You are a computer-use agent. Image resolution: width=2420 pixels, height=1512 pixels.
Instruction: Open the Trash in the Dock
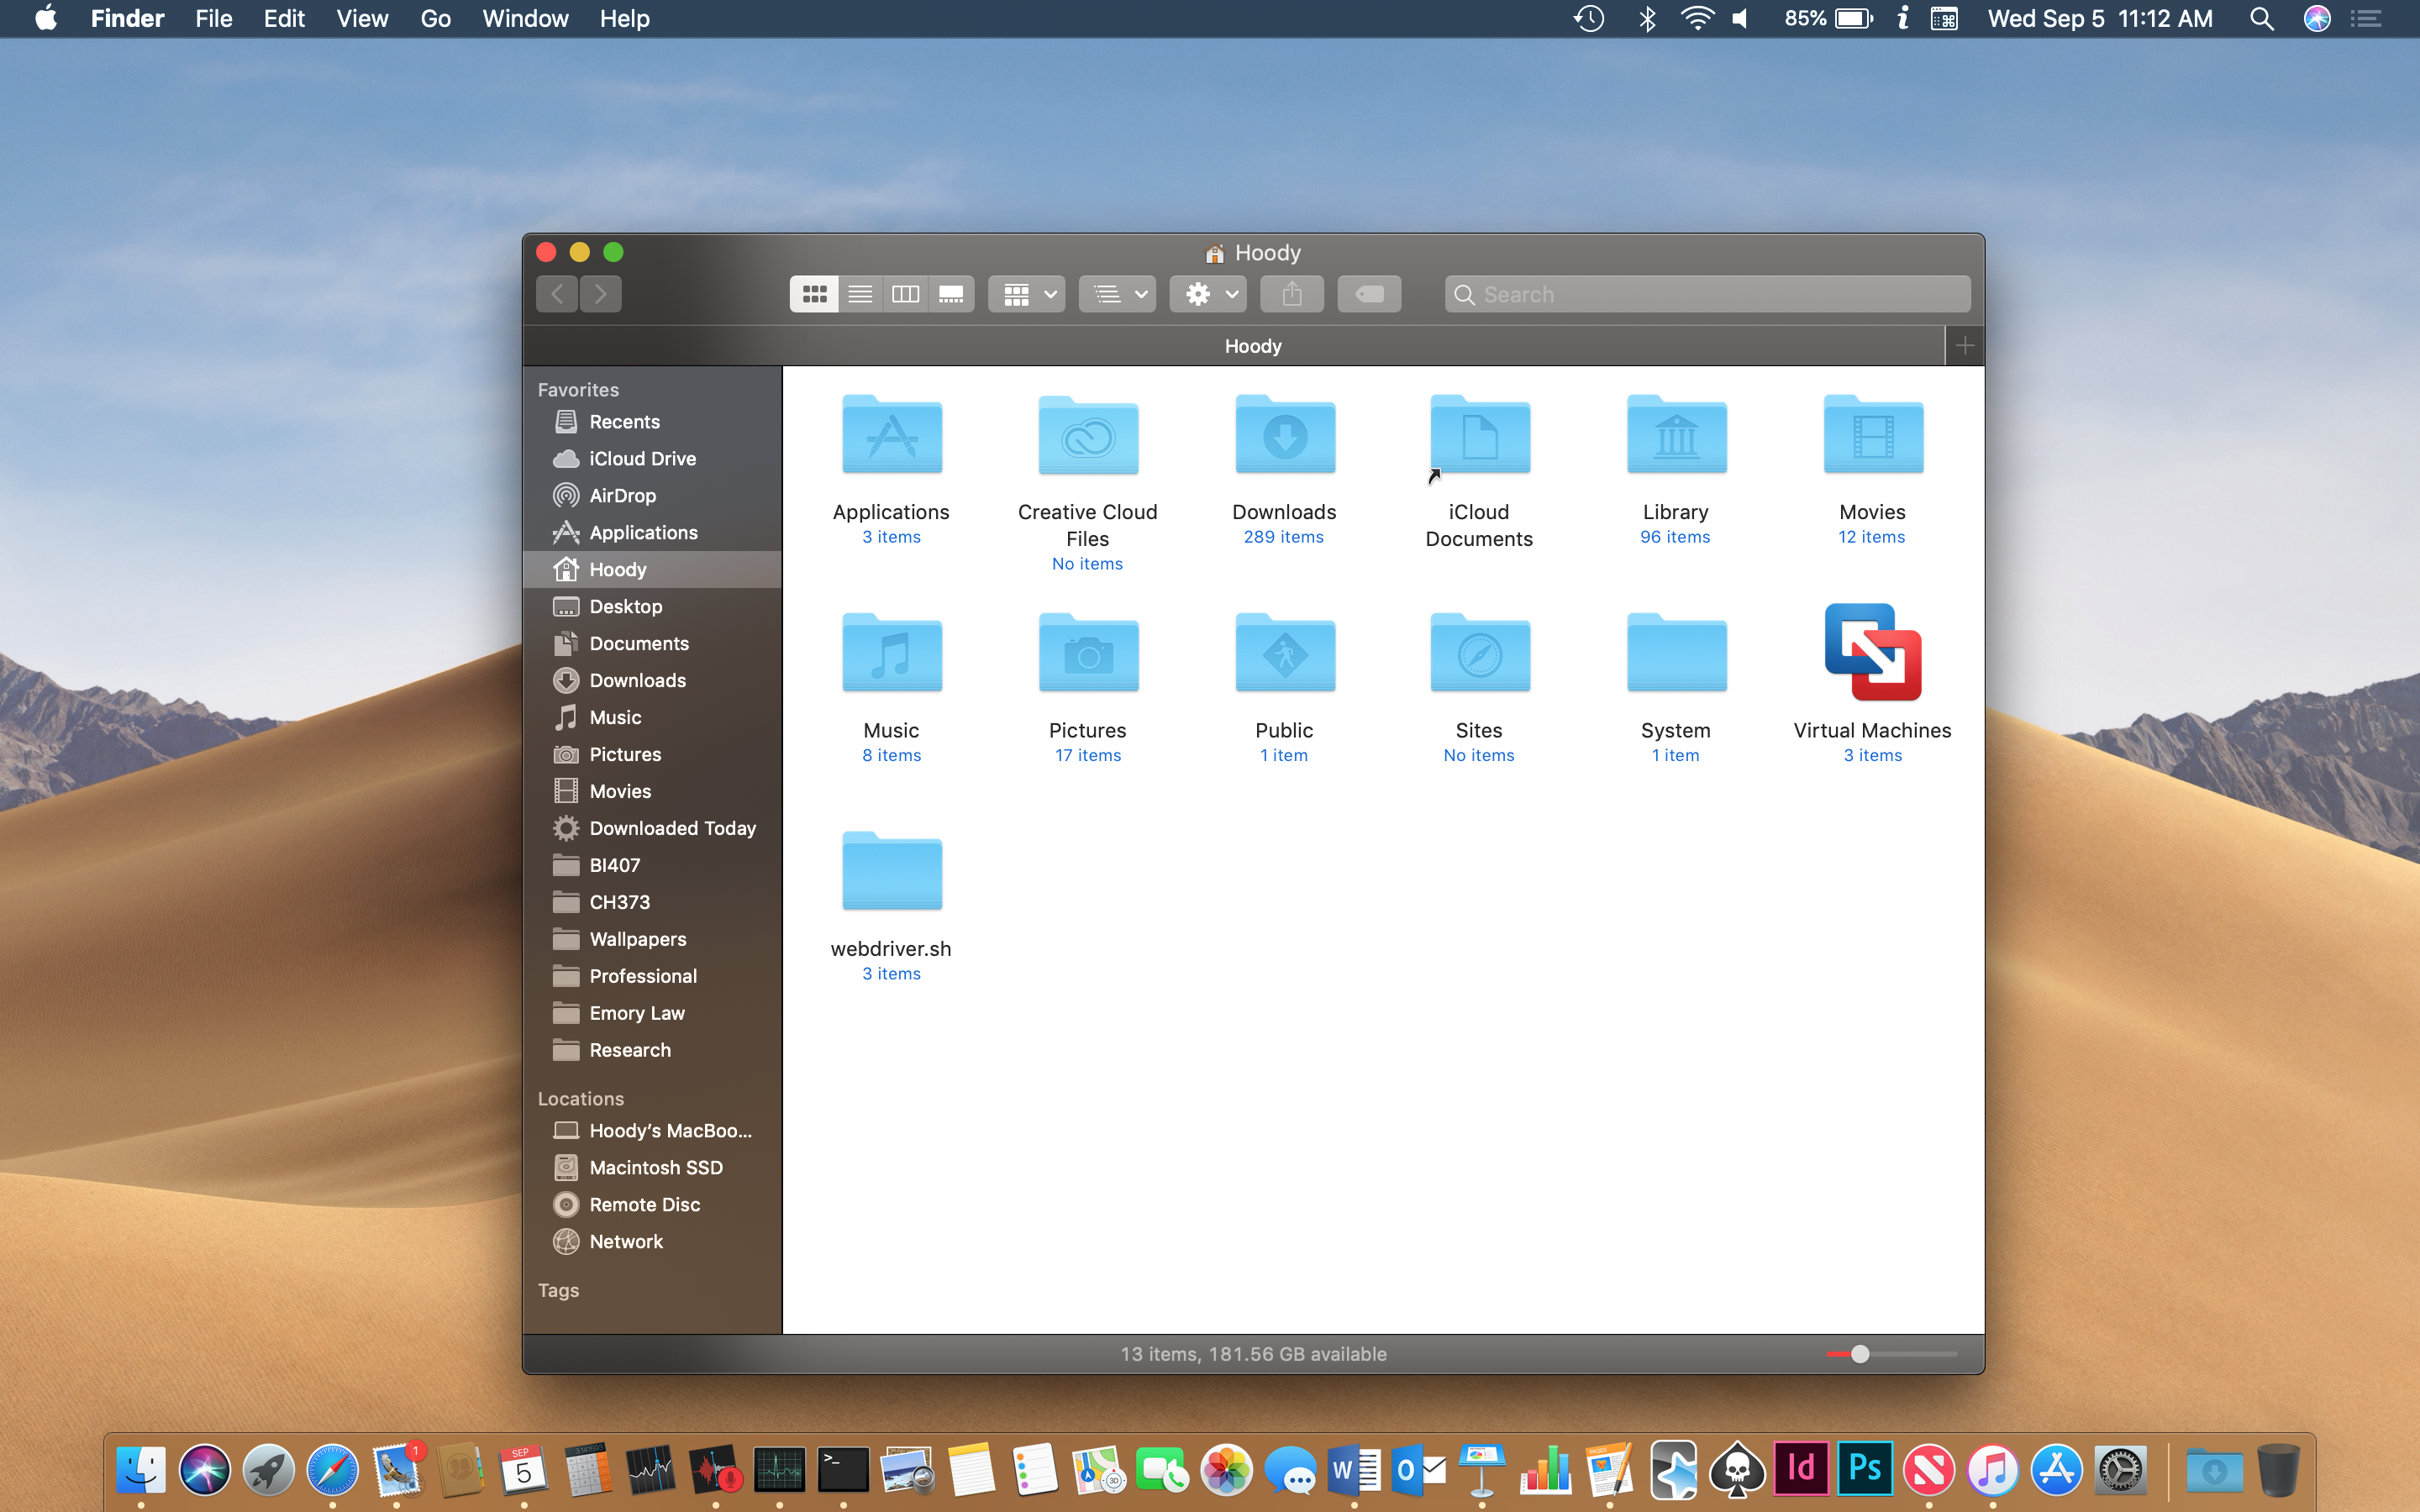(2278, 1470)
